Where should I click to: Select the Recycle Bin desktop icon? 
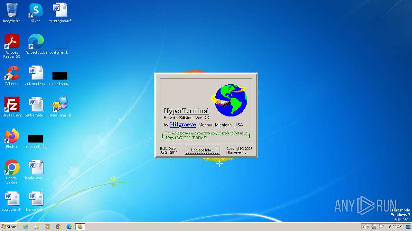click(12, 13)
